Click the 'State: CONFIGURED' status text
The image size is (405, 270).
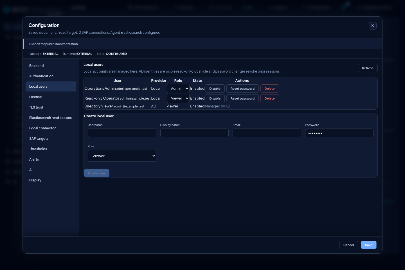[x=112, y=54]
